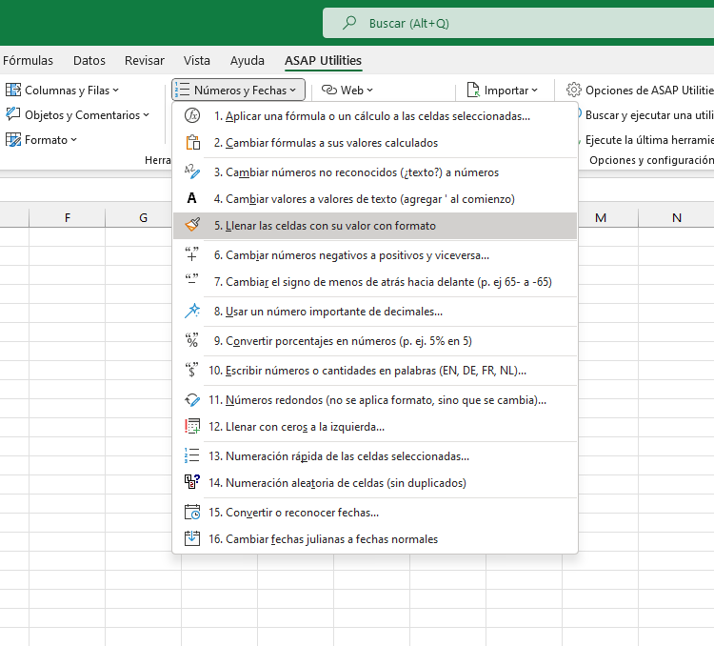Select Escribir números o cantidades en palabras
Image resolution: width=714 pixels, height=646 pixels.
(375, 371)
